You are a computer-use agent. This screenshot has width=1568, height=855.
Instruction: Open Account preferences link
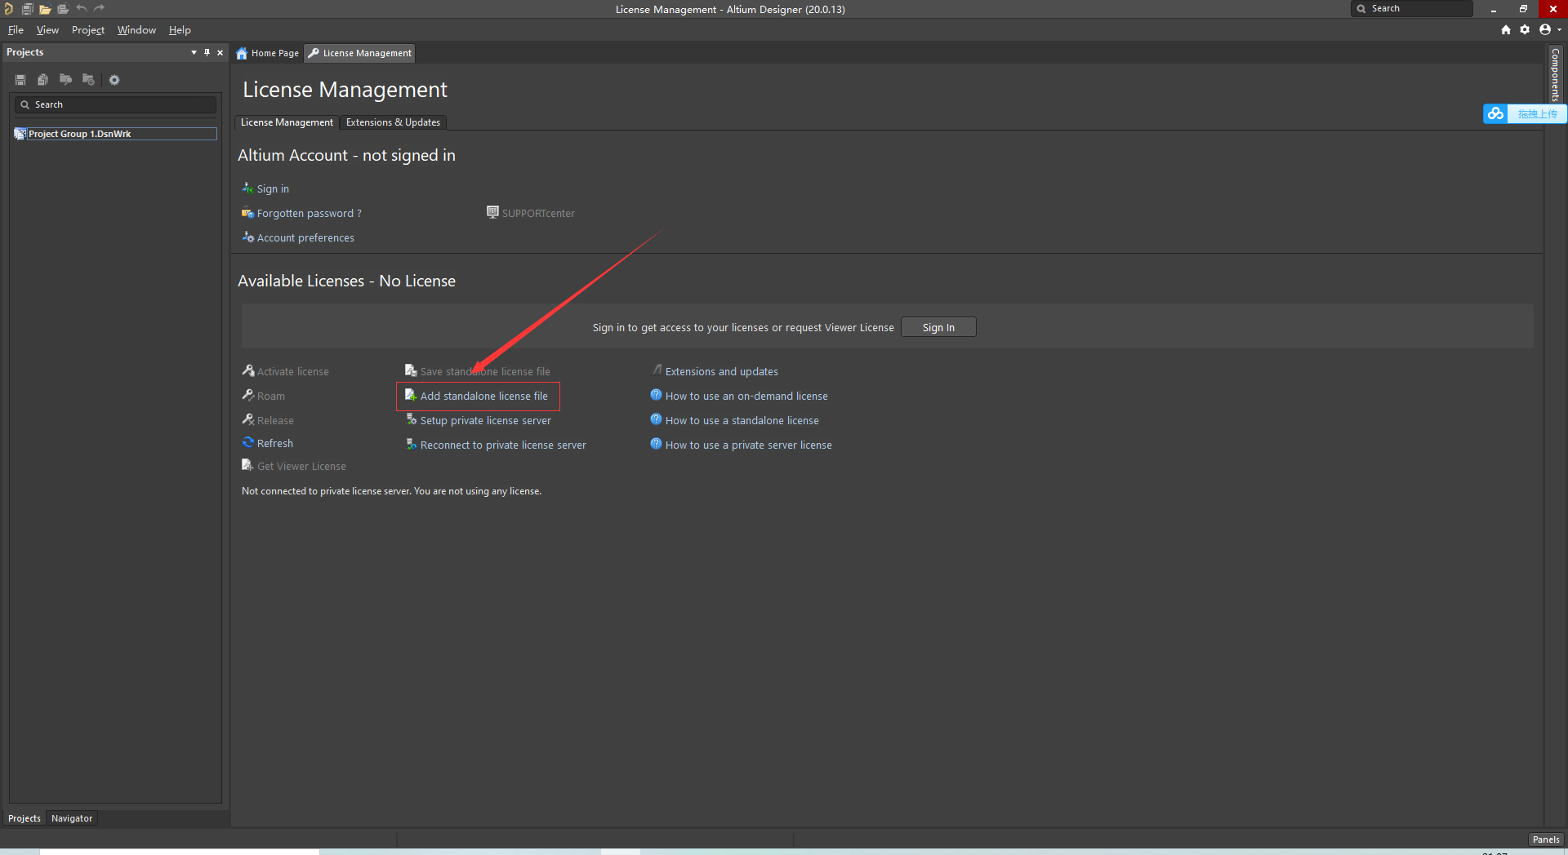[305, 237]
